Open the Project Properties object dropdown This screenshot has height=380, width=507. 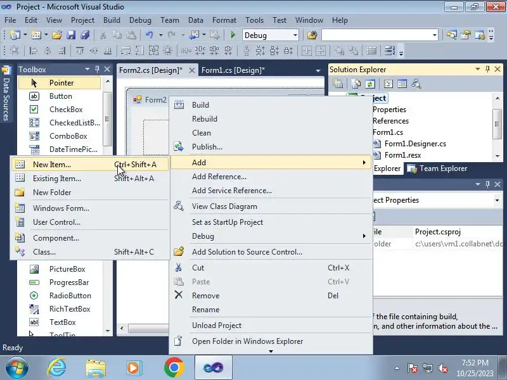497,200
